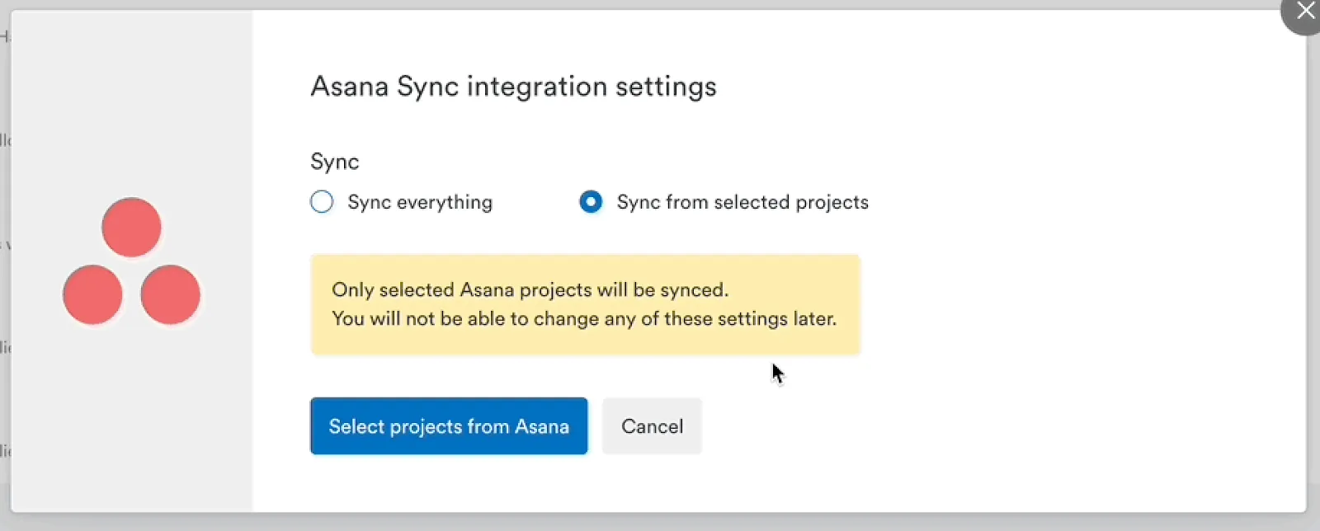Click the dimmed background strip below the dialog
The width and height of the screenshot is (1320, 531).
coord(660,523)
